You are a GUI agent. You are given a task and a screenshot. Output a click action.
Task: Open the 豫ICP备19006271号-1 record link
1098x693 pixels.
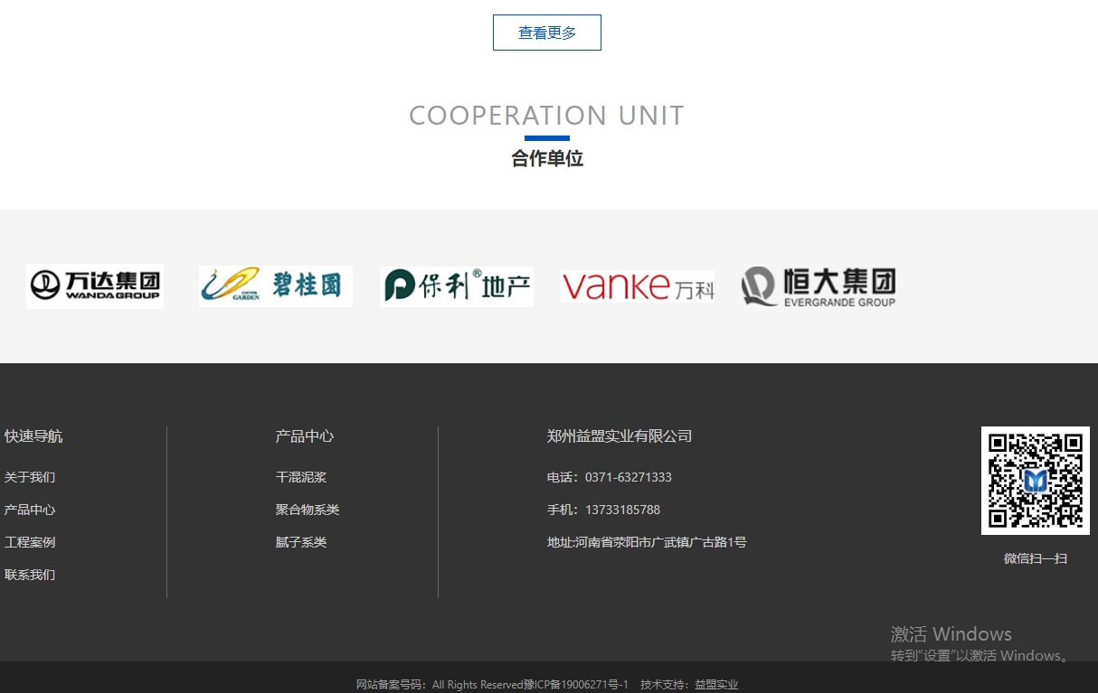point(575,685)
